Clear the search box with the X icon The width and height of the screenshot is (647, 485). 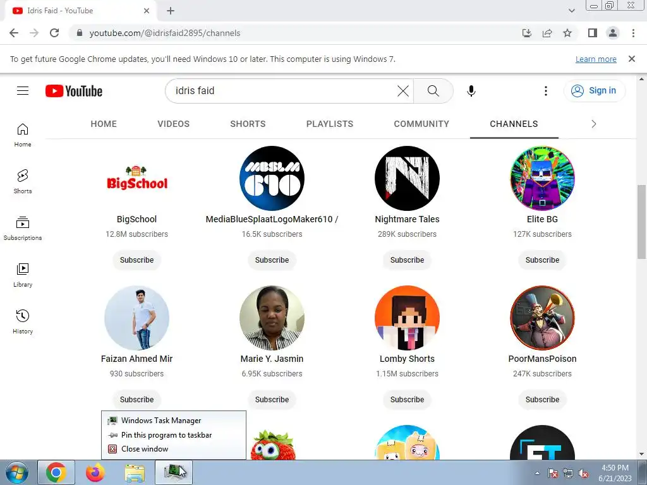coord(403,91)
